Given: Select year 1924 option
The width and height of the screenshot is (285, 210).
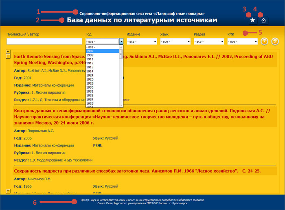Looking at the screenshot, I should coord(102,75).
